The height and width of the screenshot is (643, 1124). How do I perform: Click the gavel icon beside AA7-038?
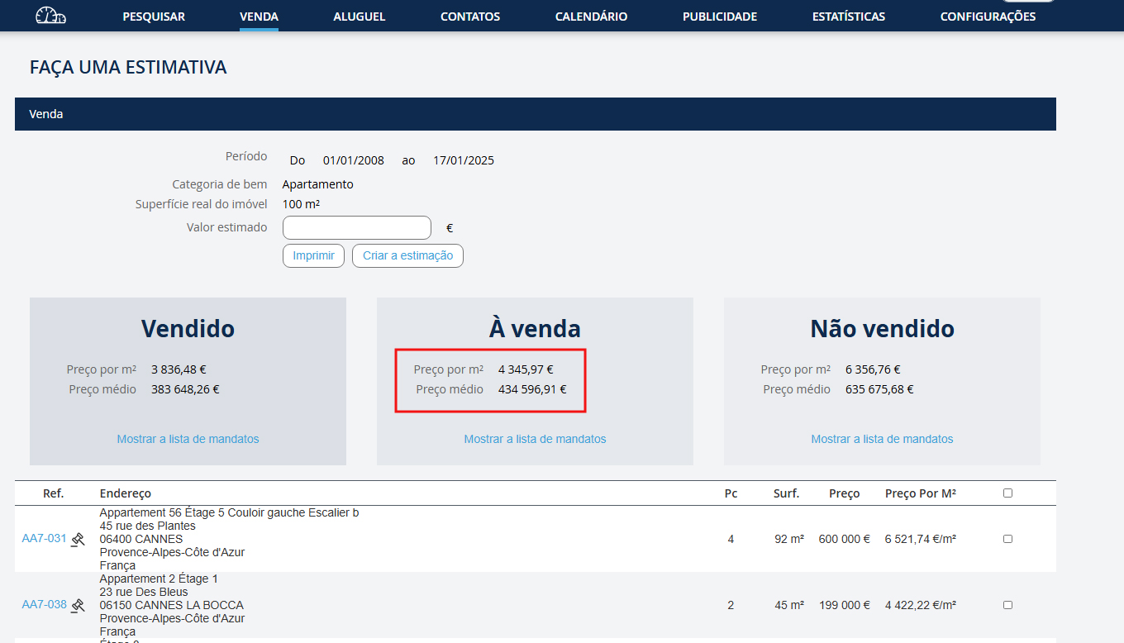78,605
